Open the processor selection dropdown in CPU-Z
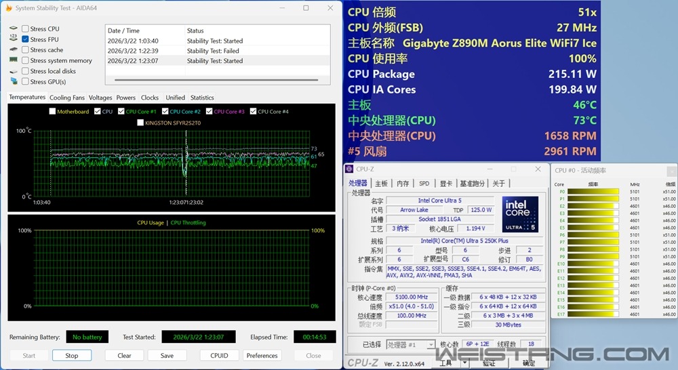This screenshot has height=370, width=678. coord(411,345)
